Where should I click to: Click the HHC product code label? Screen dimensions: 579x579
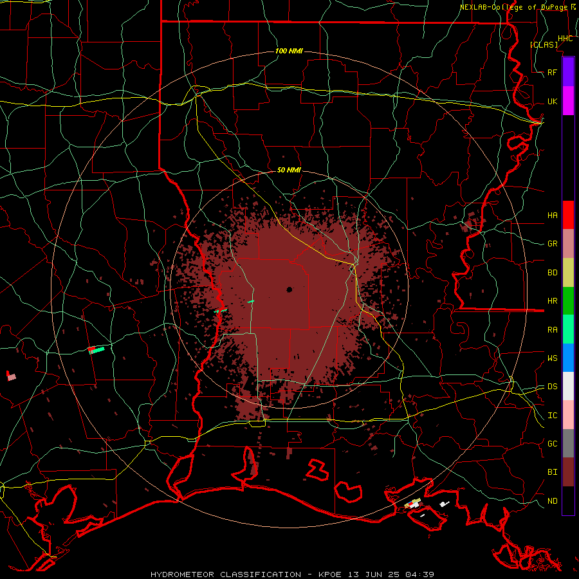click(565, 38)
